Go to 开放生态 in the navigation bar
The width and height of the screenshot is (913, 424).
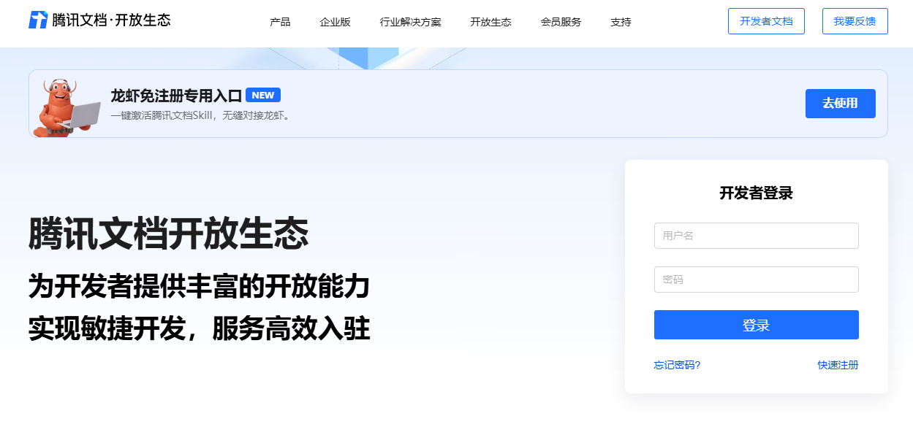(490, 22)
